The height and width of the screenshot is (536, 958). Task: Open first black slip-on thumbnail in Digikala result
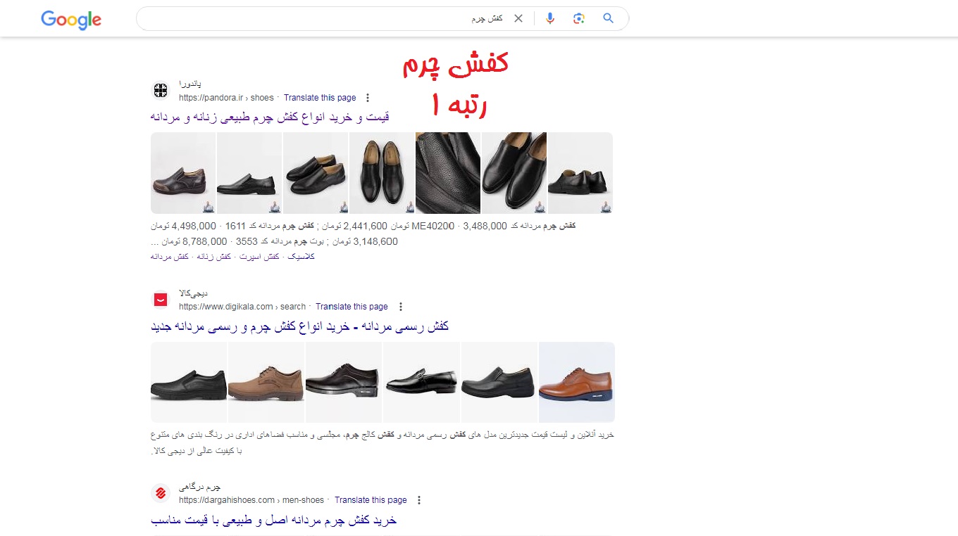tap(189, 382)
